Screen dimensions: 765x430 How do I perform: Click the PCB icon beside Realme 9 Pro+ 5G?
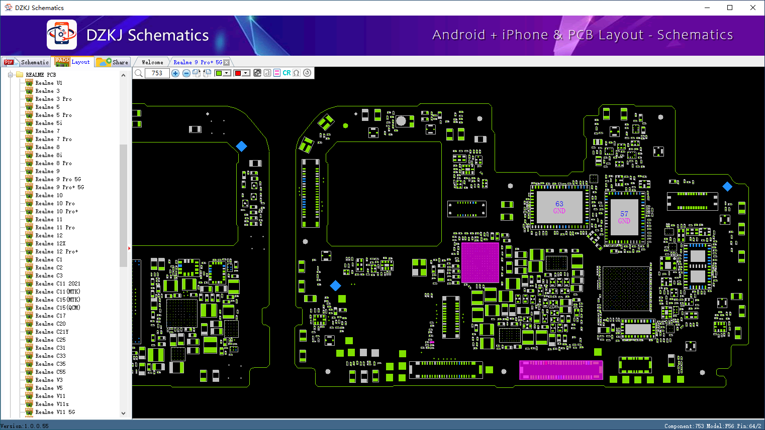coord(29,187)
